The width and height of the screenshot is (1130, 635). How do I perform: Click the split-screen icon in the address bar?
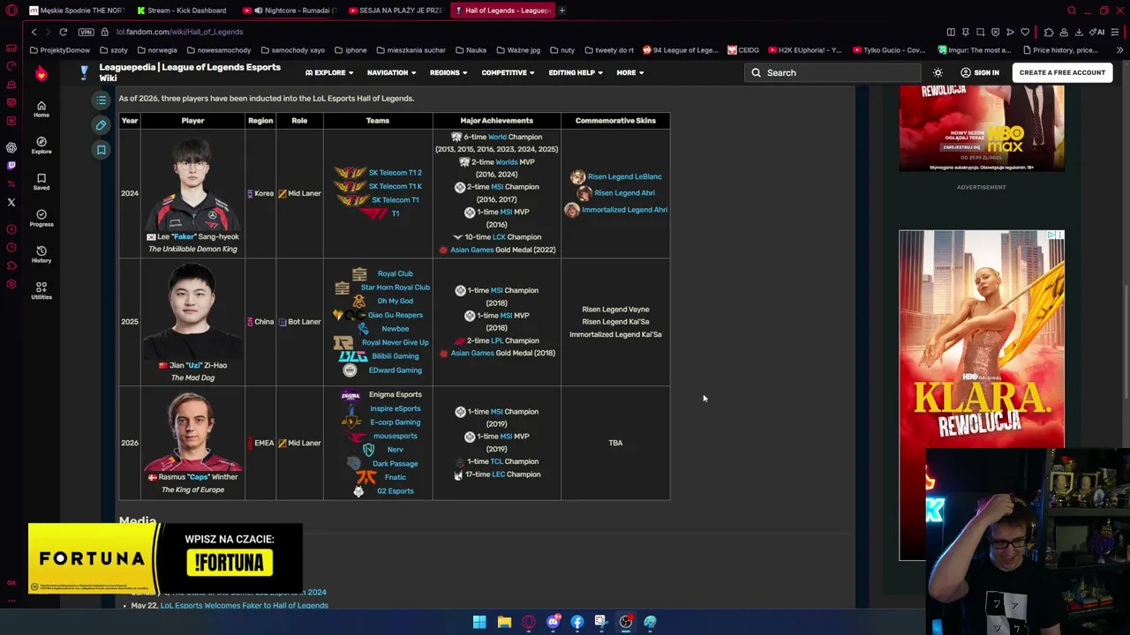click(x=951, y=32)
